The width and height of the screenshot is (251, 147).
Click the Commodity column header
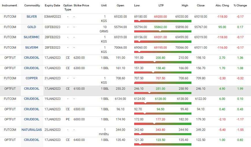point(32,5)
